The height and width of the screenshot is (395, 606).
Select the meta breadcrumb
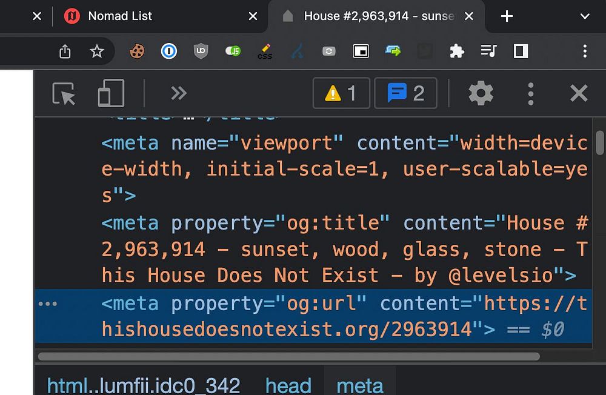point(360,385)
